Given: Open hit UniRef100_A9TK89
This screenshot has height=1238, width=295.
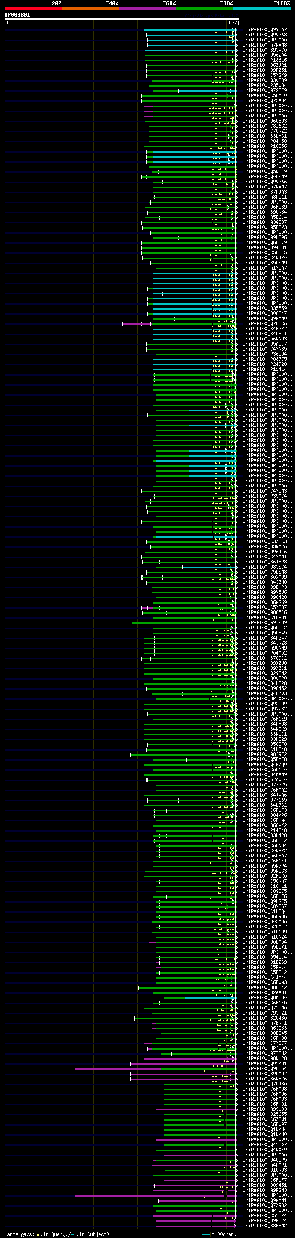Looking at the screenshot, I should tap(265, 622).
